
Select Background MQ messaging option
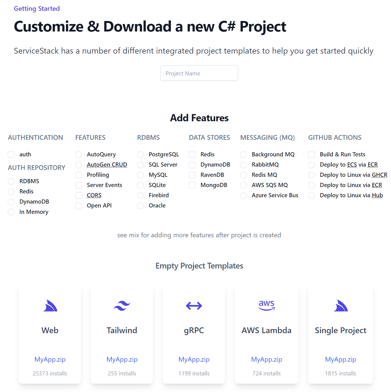tap(243, 155)
